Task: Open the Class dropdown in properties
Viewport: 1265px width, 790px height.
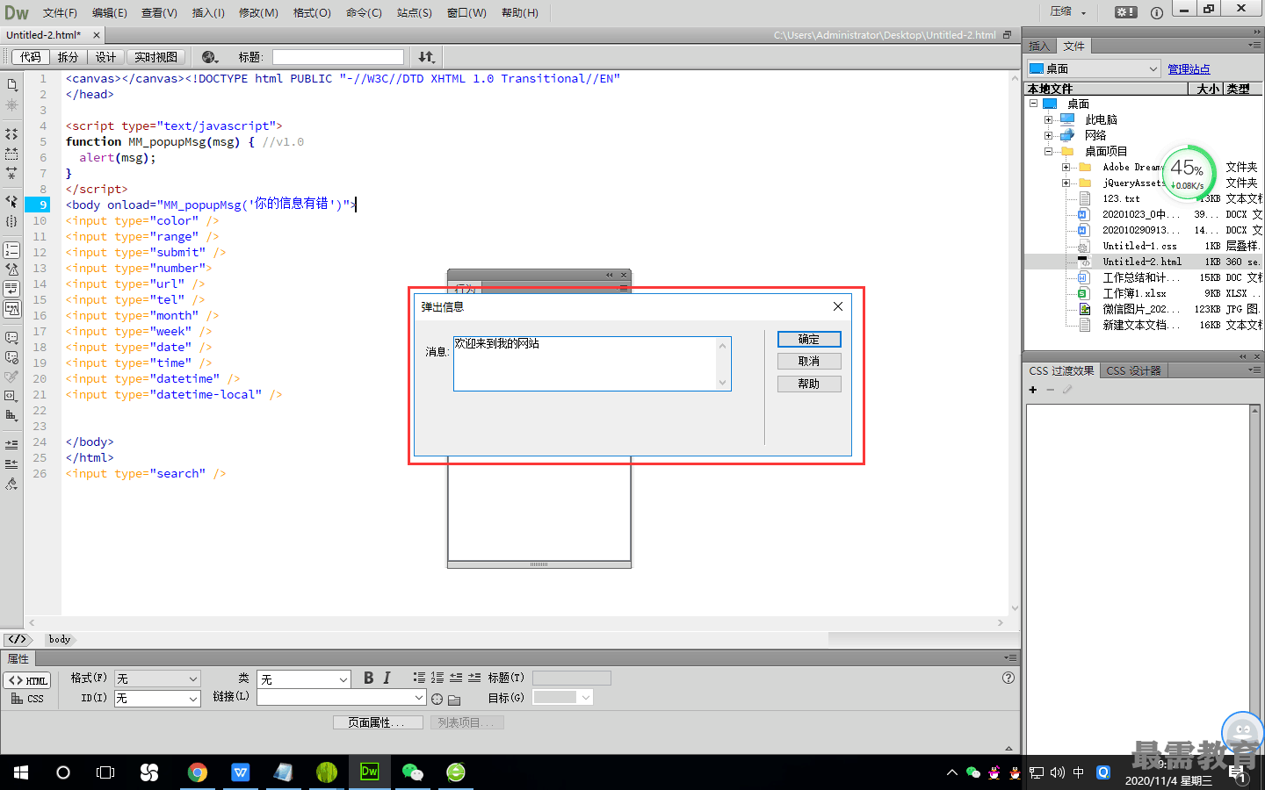Action: pyautogui.click(x=304, y=679)
